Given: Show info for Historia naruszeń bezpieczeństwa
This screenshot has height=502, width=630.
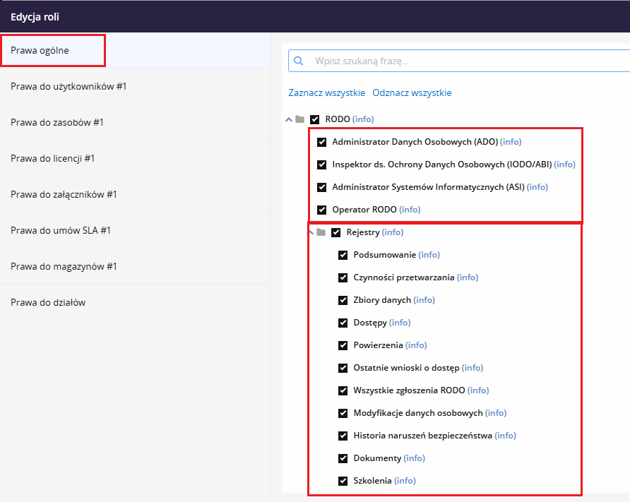Looking at the screenshot, I should [x=505, y=436].
